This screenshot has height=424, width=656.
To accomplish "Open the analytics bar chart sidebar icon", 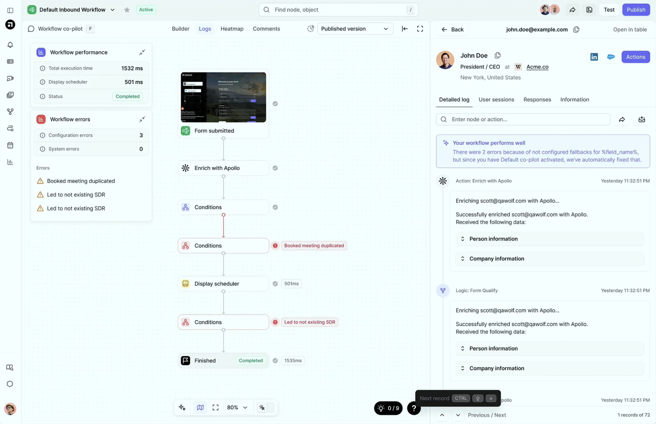I will (x=10, y=162).
